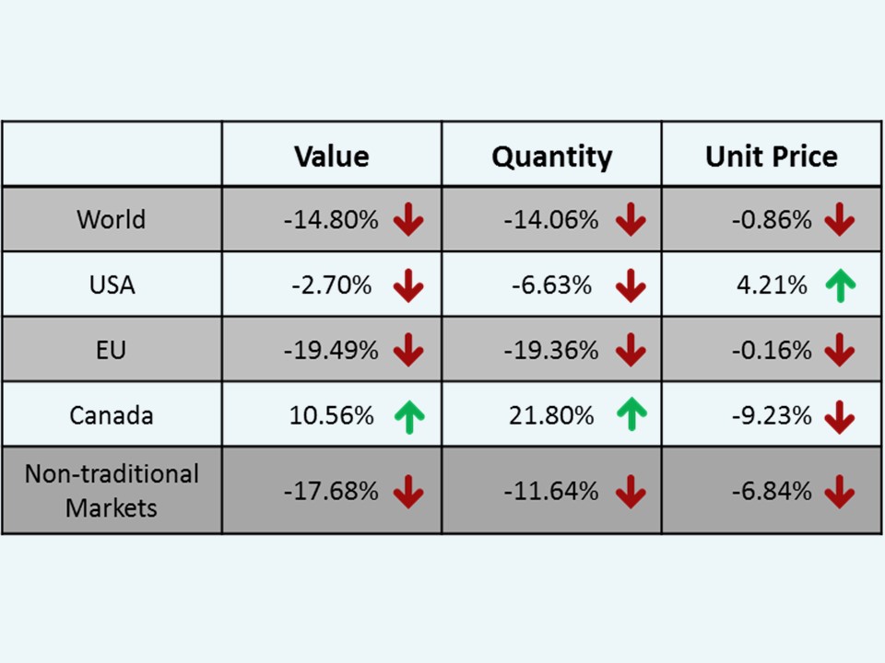Viewport: 885px width, 663px height.
Task: Click the Canada row label
Action: (111, 416)
